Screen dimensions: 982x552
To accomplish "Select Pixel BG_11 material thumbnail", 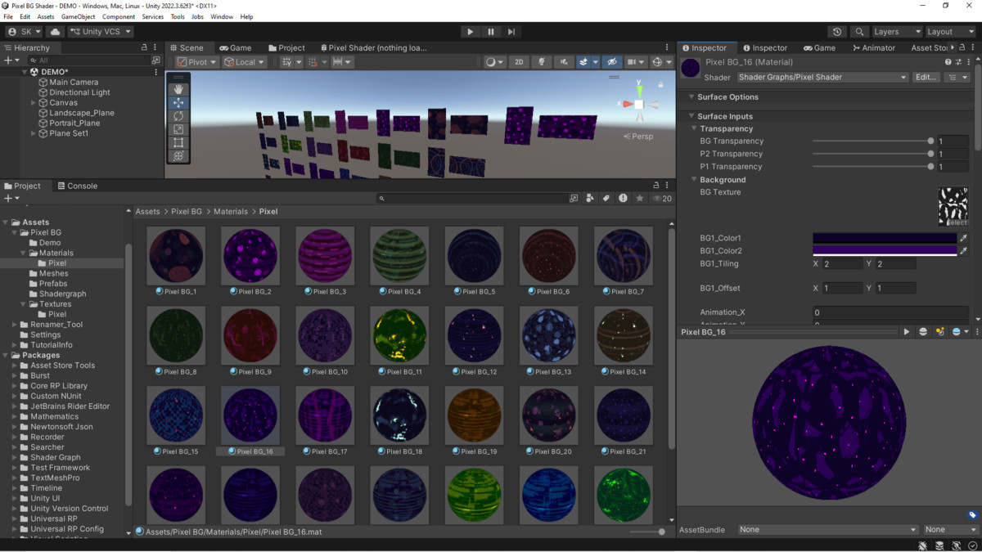I will point(399,337).
